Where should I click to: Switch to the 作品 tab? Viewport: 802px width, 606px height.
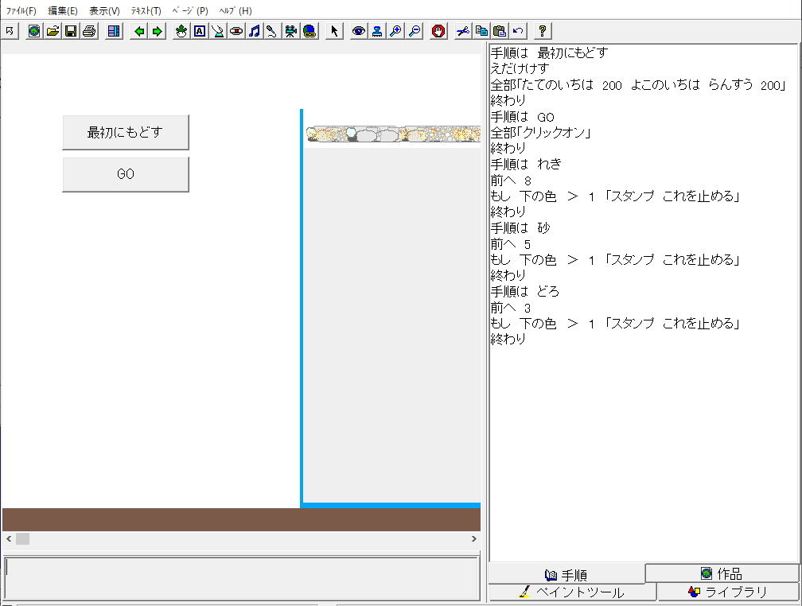tap(722, 573)
